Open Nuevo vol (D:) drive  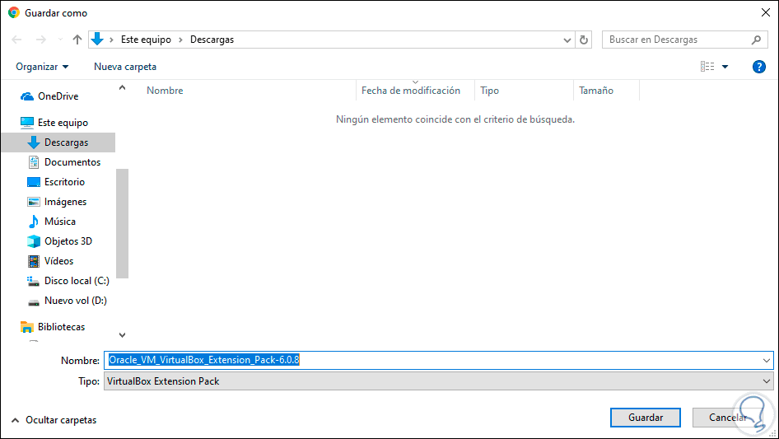[67, 301]
